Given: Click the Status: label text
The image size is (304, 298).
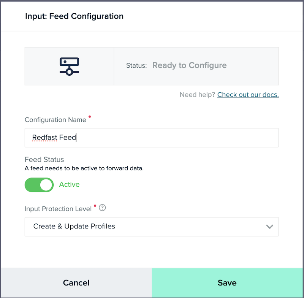Looking at the screenshot, I should 136,65.
